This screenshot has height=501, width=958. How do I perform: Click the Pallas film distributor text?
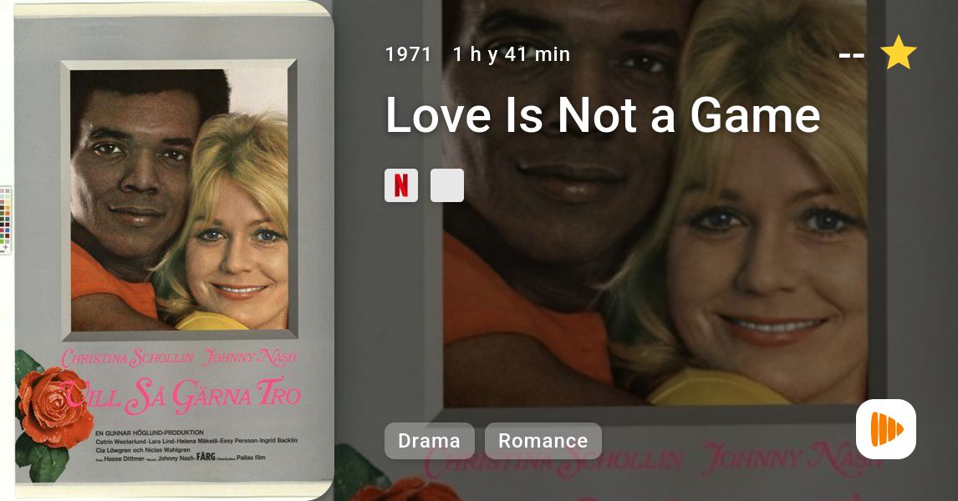(251, 457)
